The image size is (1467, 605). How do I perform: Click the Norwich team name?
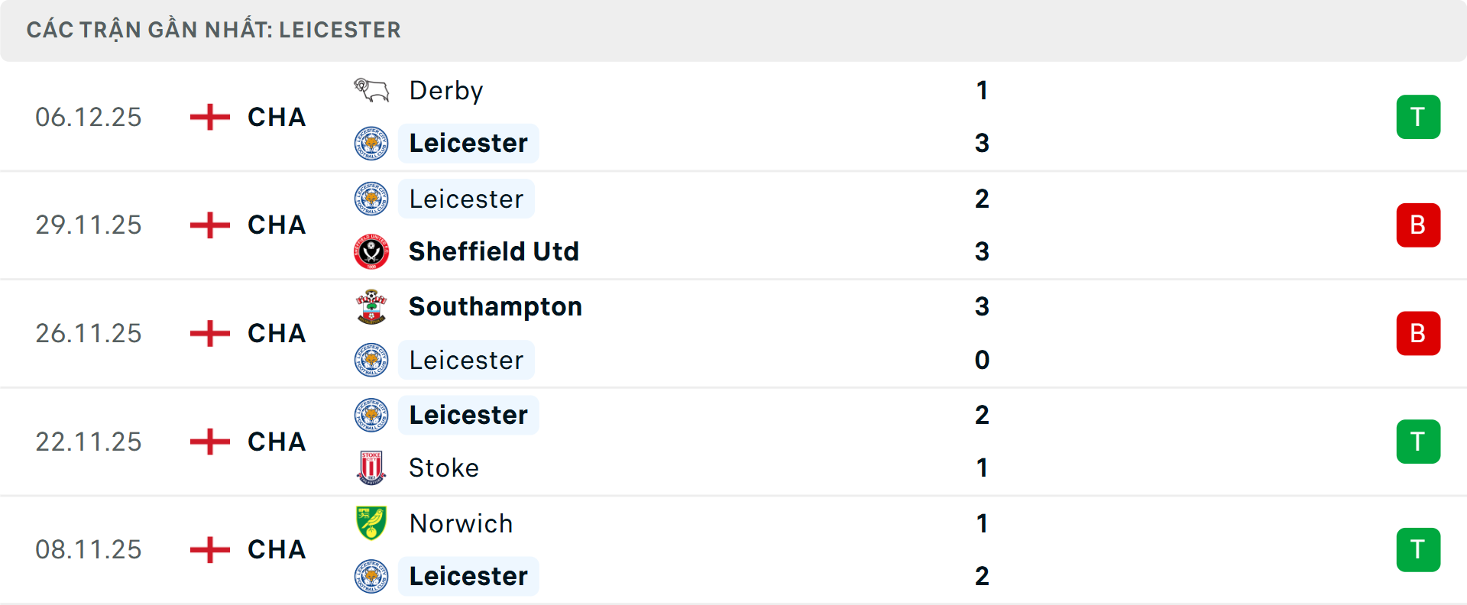point(461,523)
